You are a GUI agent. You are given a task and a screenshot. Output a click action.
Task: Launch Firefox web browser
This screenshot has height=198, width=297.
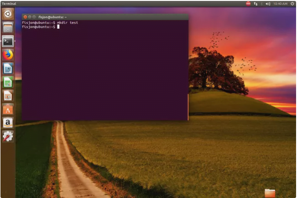pos(8,55)
